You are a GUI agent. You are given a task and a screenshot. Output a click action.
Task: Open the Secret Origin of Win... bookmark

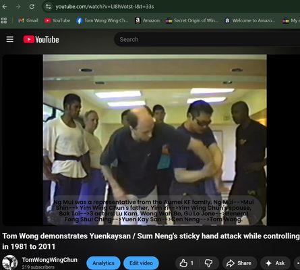pyautogui.click(x=192, y=20)
